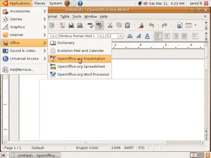The image size is (211, 158).
Task: Select Align Left paragraph icon
Action: [158, 36]
